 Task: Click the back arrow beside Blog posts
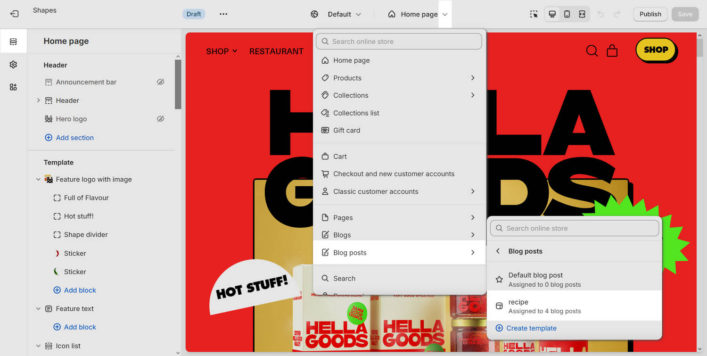coord(498,251)
